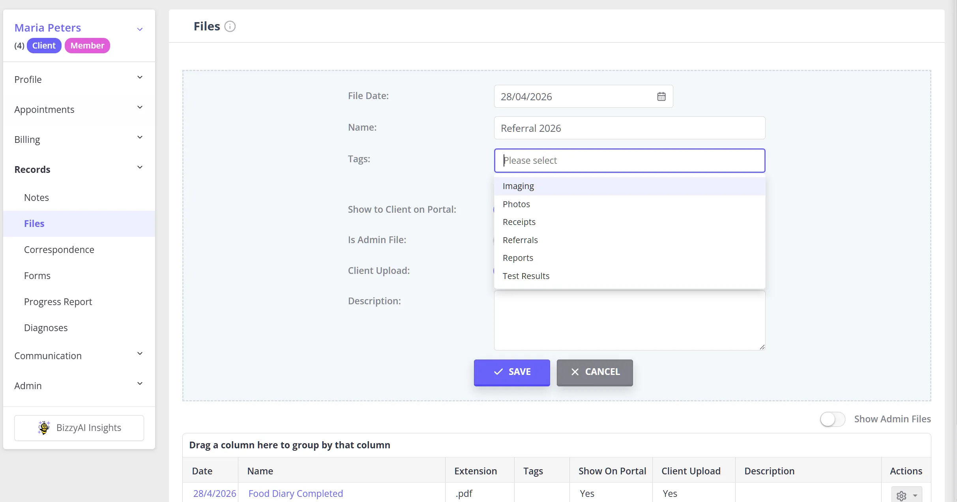The width and height of the screenshot is (957, 502).
Task: Click into the Name field Referral 2026
Action: click(x=629, y=128)
